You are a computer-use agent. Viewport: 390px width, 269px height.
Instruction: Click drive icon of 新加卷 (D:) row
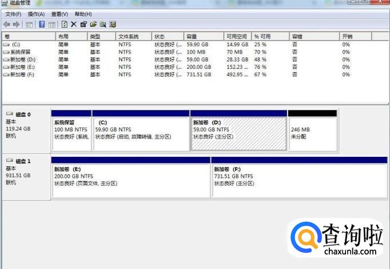tap(6, 60)
